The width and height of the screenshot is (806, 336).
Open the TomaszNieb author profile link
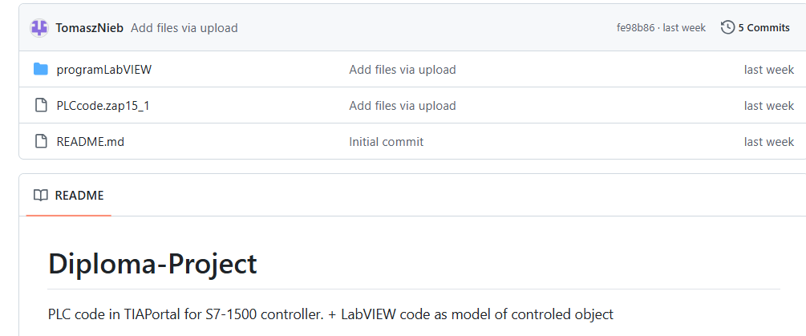(89, 28)
